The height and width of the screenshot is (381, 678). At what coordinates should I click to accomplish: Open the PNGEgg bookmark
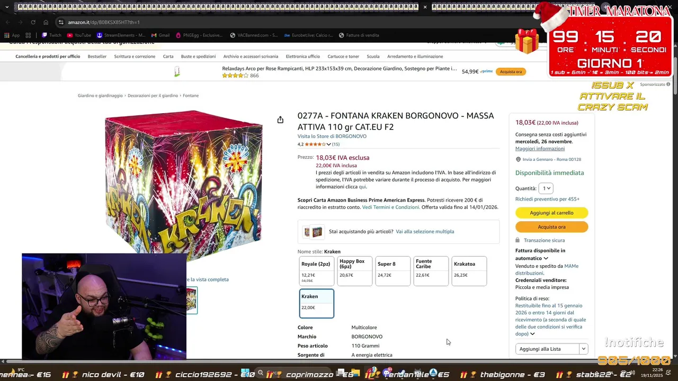coord(199,35)
